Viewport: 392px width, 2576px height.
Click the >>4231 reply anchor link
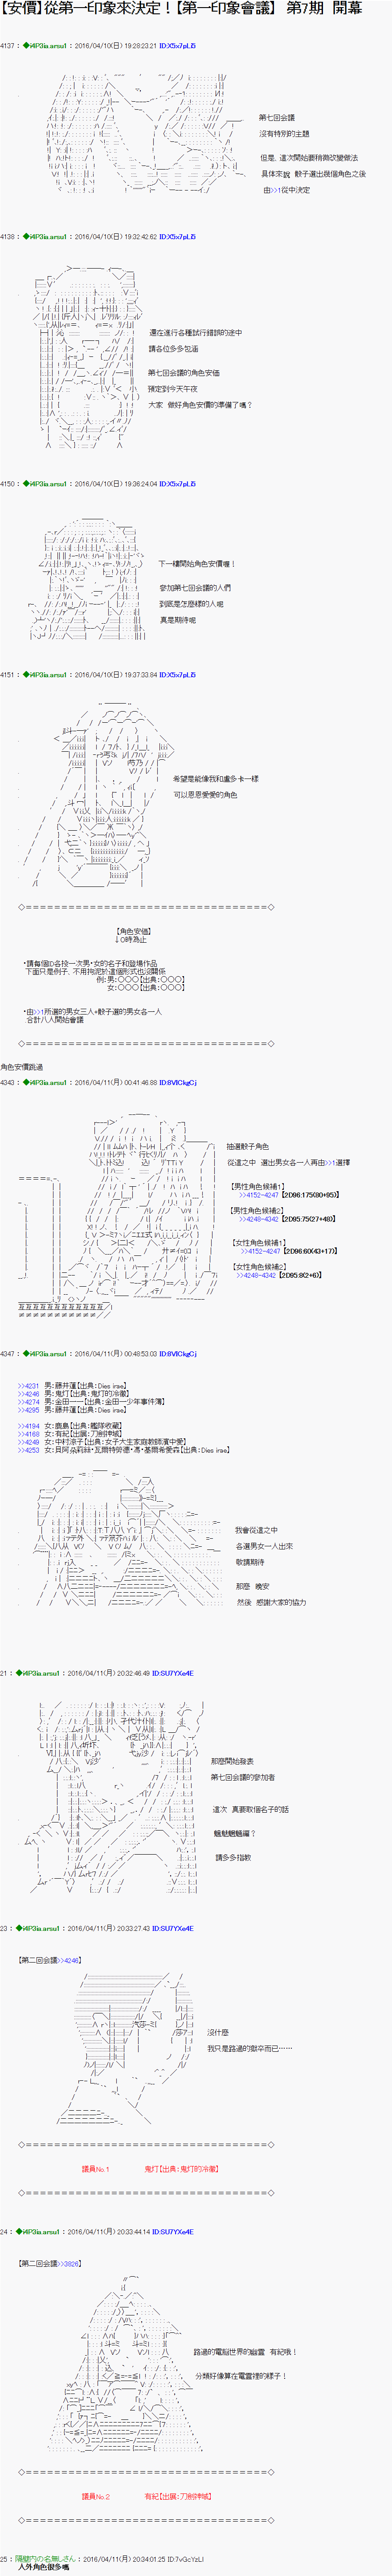tap(29, 1386)
